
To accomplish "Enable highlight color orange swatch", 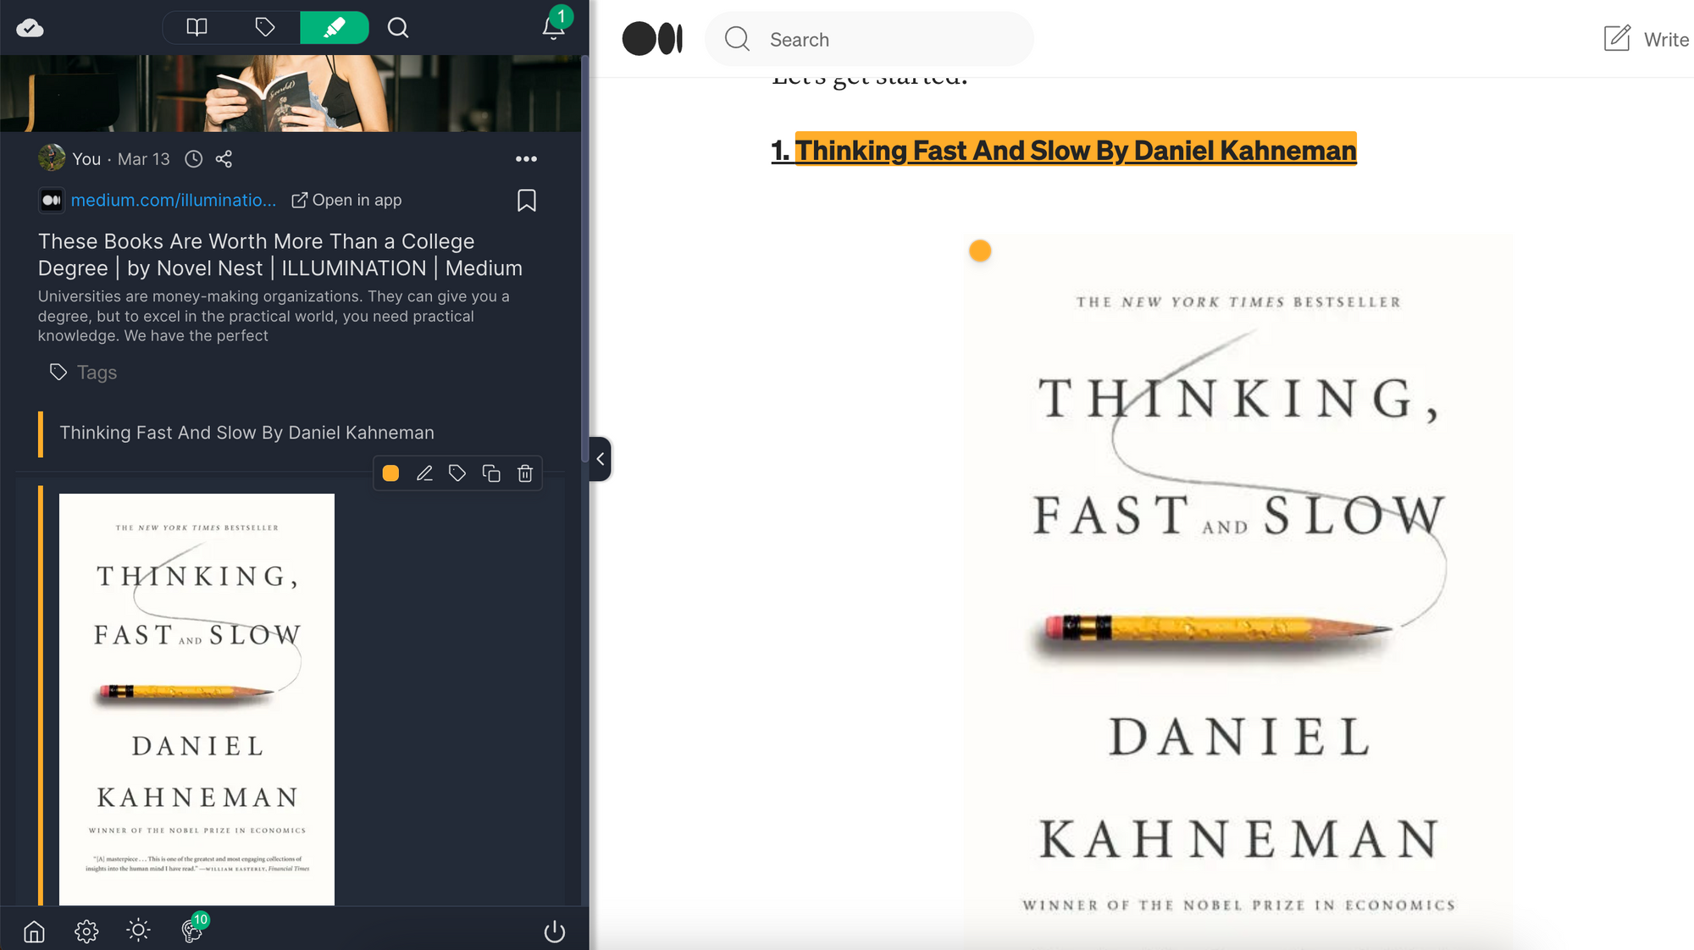I will point(390,473).
